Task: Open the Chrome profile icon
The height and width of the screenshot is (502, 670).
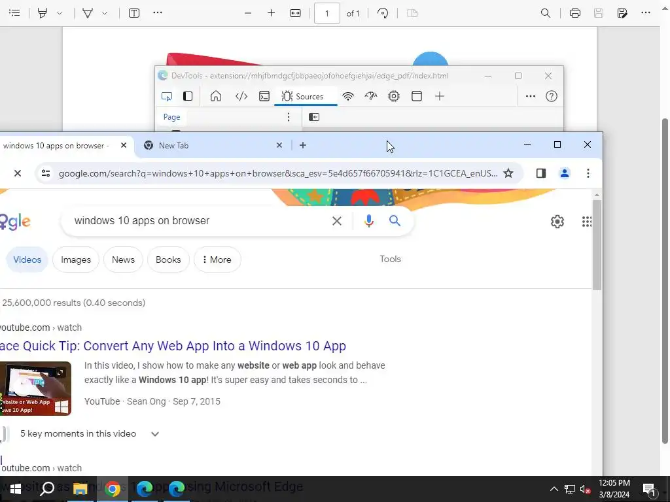Action: pos(565,173)
